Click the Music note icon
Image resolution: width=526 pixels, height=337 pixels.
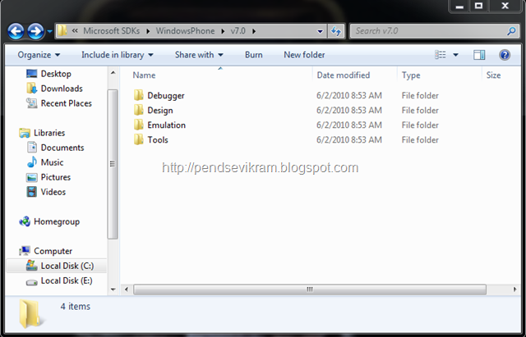click(31, 162)
